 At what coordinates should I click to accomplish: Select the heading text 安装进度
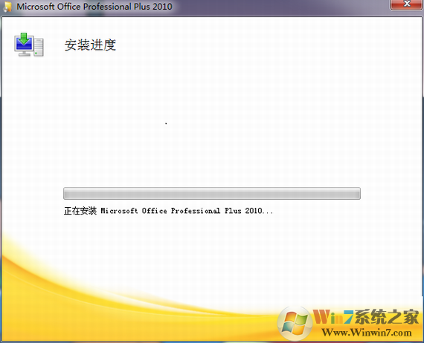coord(90,45)
